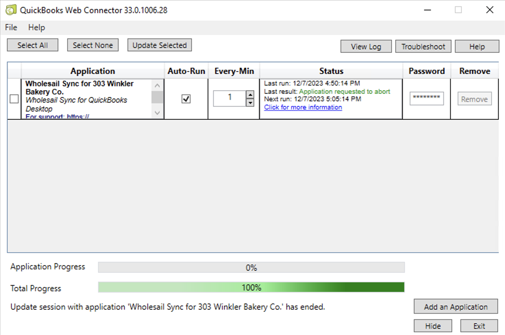
Task: Click the Total Progress bar
Action: (x=251, y=287)
